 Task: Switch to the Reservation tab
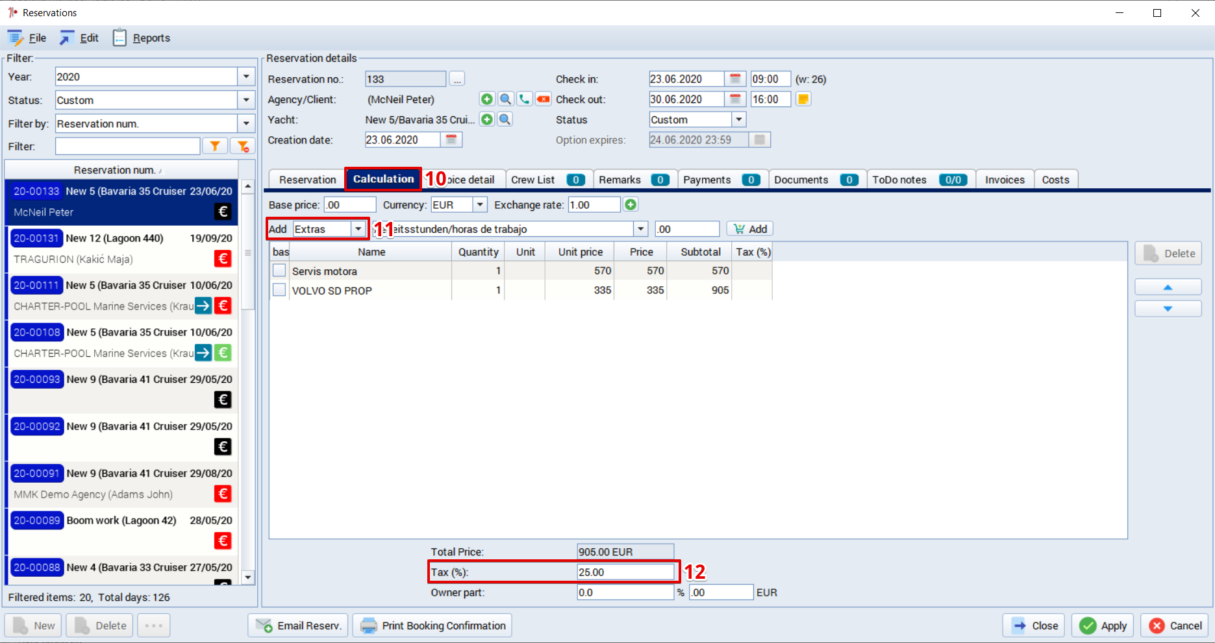click(x=307, y=180)
